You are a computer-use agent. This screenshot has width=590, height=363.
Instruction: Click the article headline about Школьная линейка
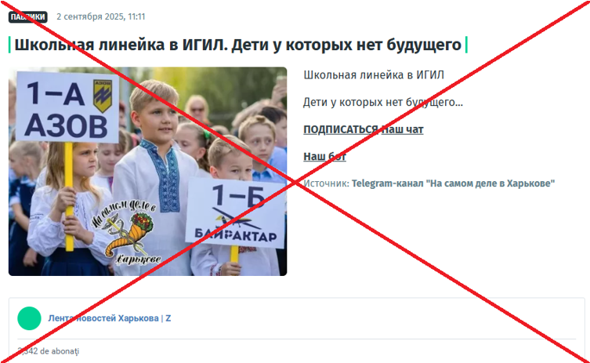point(238,45)
